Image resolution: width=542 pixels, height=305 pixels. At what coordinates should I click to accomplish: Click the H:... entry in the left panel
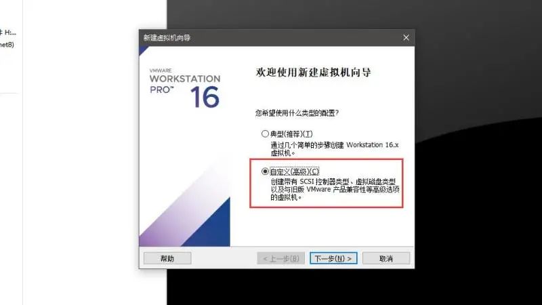pos(8,33)
